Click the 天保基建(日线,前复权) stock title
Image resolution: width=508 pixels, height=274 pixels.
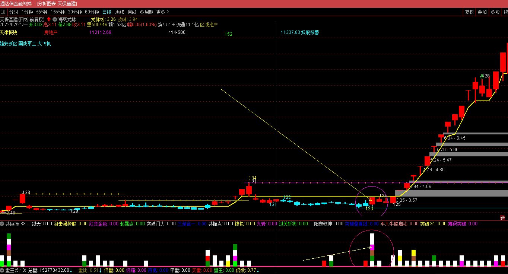coord(22,19)
